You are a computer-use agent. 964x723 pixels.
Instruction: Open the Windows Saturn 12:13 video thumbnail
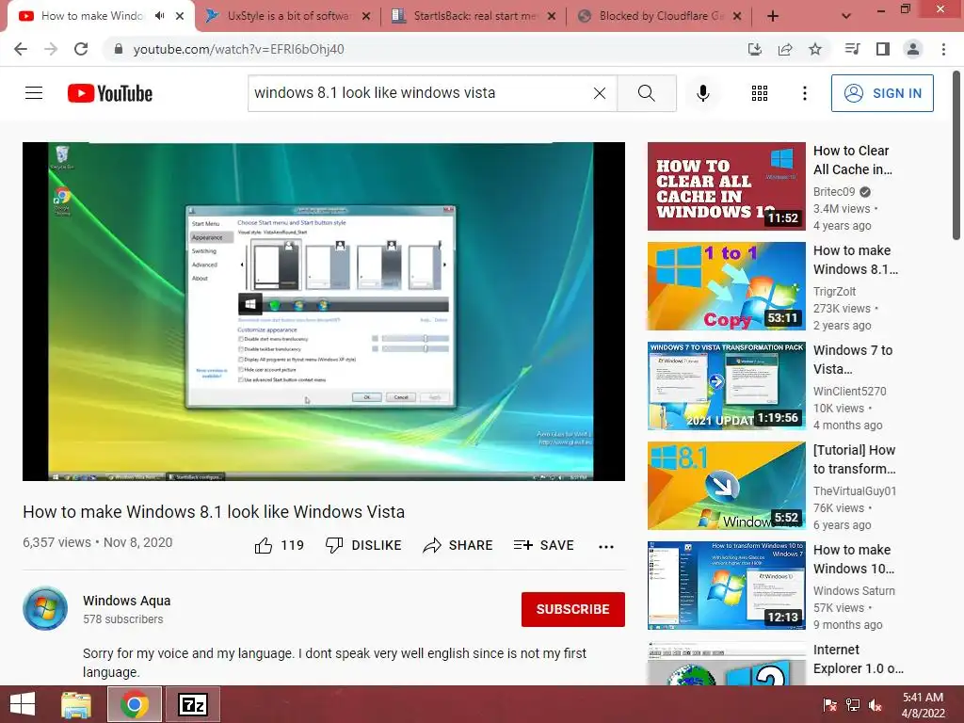click(726, 586)
